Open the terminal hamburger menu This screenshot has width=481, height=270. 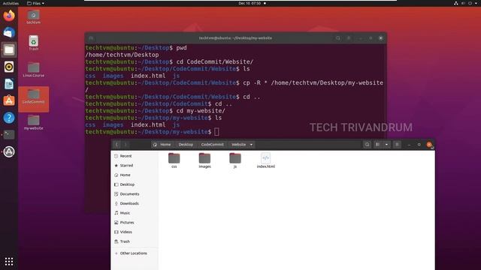click(349, 38)
